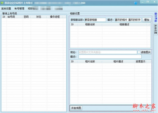158x113 pixels.
Task: Click the 相片名称 column header
Action: (x=90, y=61)
